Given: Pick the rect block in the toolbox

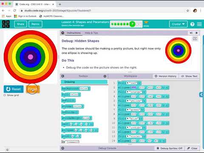Looking at the screenshot, I should [x=77, y=124].
